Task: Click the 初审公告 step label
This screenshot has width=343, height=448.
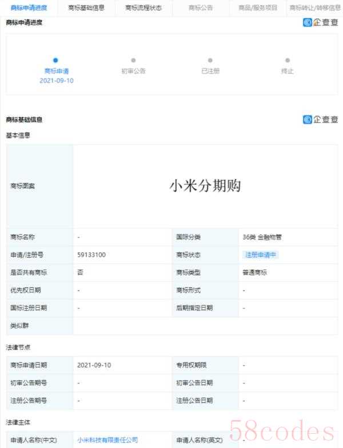Action: 134,71
